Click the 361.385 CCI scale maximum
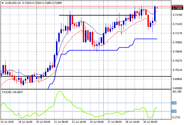This screenshot has height=125, width=184. tap(177, 92)
